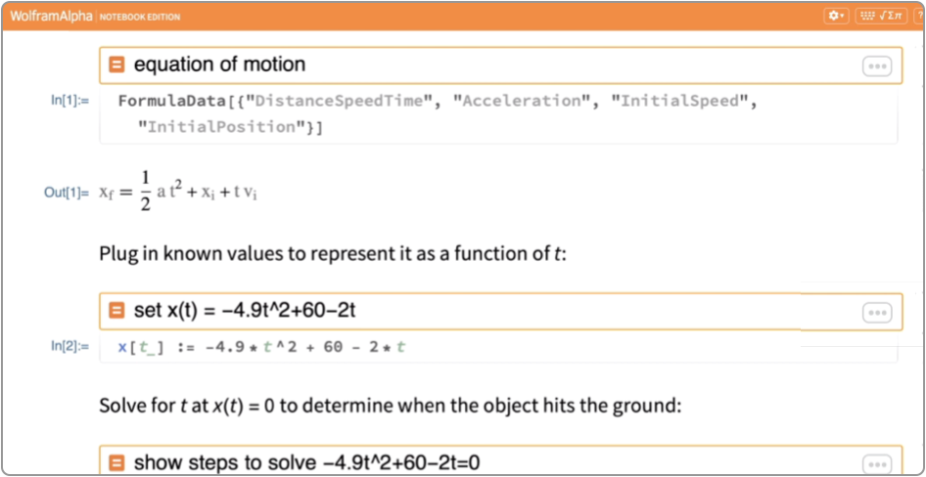Screen dimensions: 926x477
Task: Open the settings gear dropdown
Action: point(836,17)
